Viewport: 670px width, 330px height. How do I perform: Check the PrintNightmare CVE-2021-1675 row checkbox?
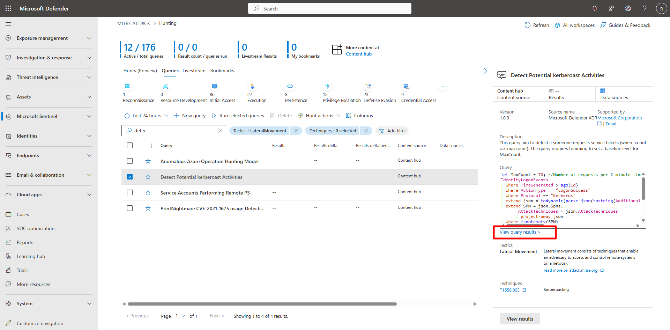coord(130,208)
